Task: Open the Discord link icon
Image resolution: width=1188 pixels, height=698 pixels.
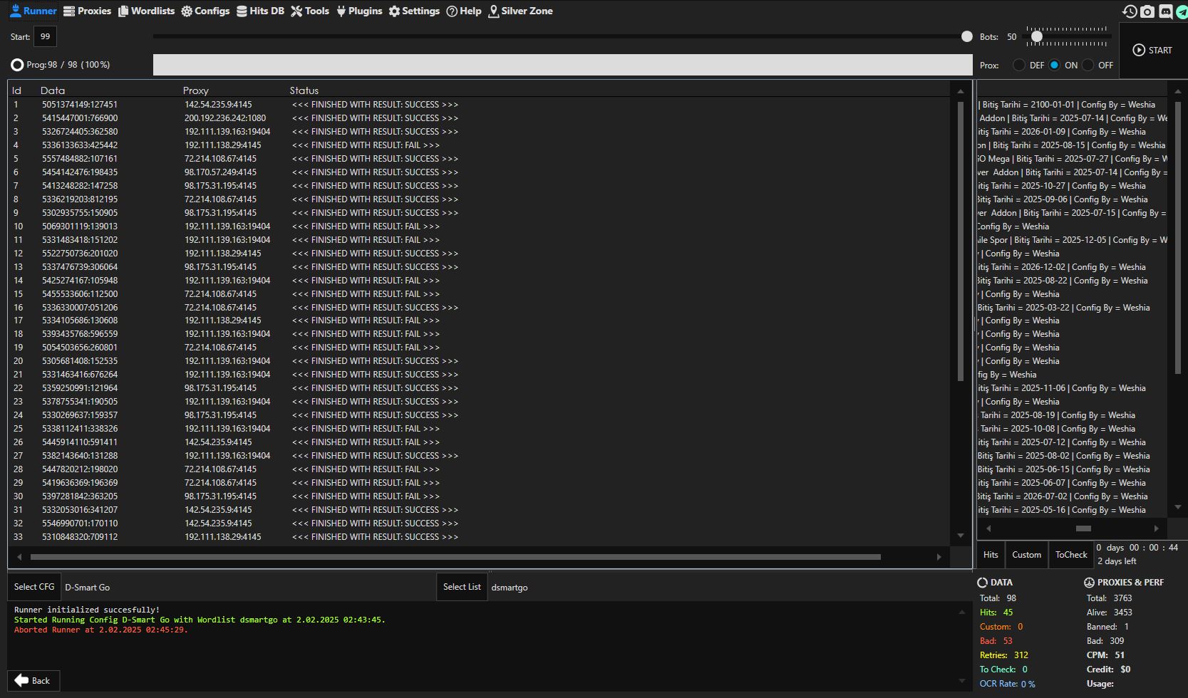Action: click(1165, 11)
